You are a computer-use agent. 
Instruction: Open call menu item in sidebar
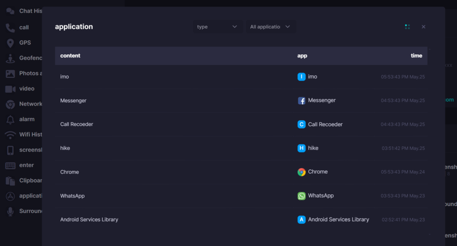pyautogui.click(x=24, y=27)
